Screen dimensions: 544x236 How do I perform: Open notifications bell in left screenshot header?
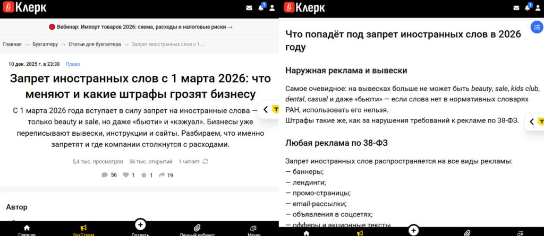pos(261,7)
